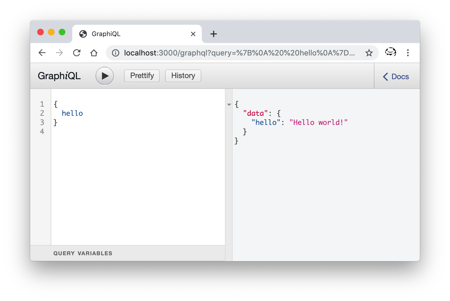450x301 pixels.
Task: Open the browser three-dot menu
Action: point(408,53)
